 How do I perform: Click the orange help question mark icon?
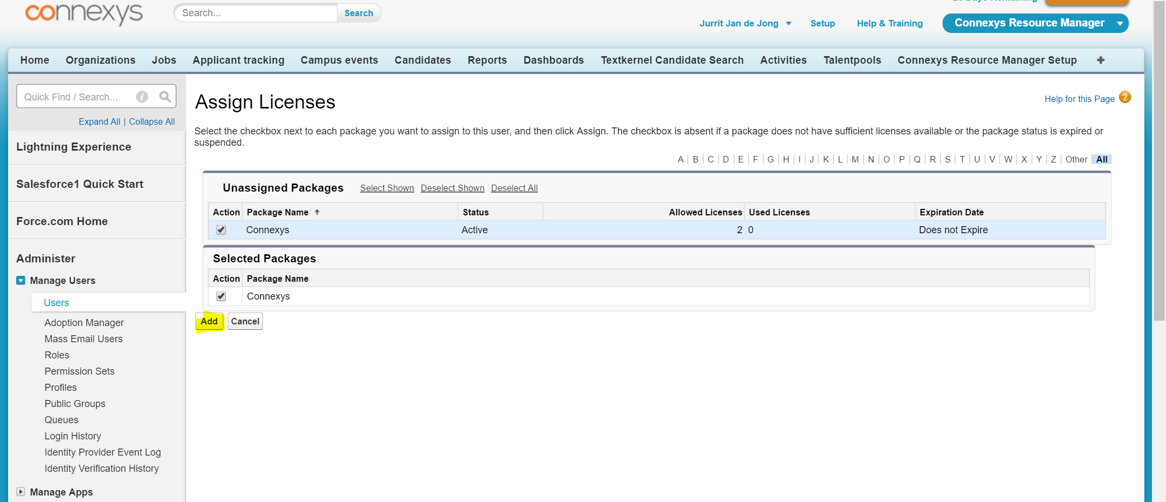[x=1125, y=97]
